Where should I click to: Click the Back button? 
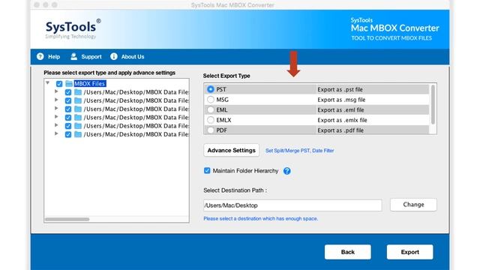click(348, 252)
